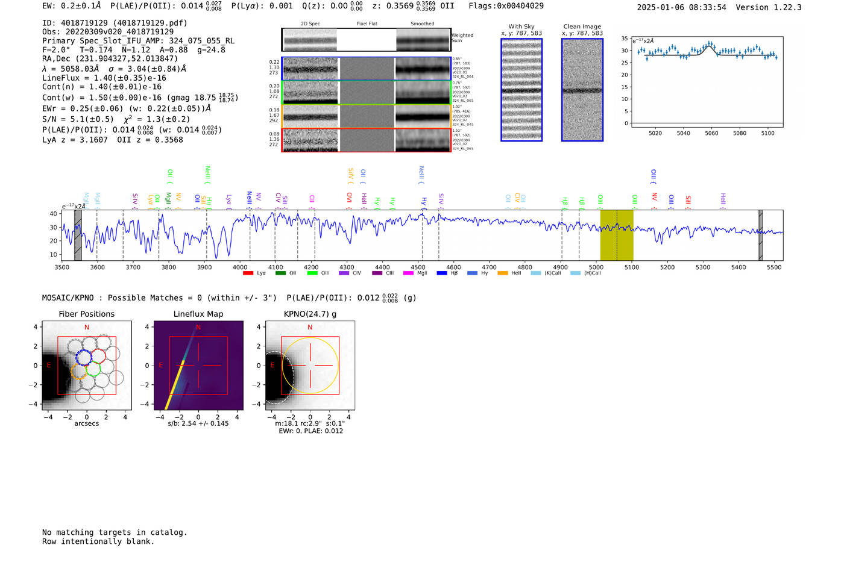Pick the orange-bordered fiber cutout row
844x574 pixels.
[x=366, y=116]
